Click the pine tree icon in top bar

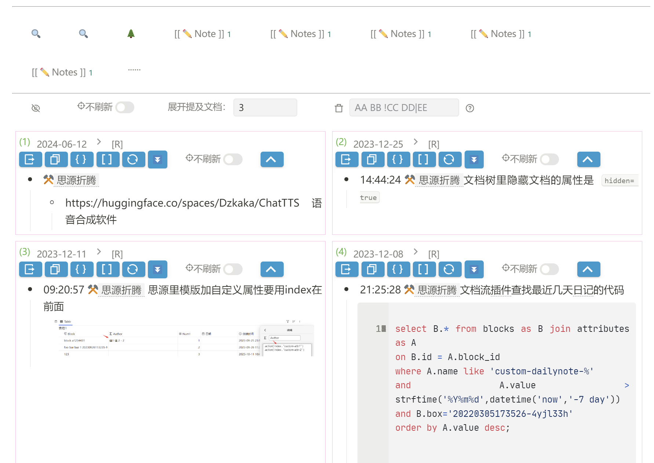point(131,34)
